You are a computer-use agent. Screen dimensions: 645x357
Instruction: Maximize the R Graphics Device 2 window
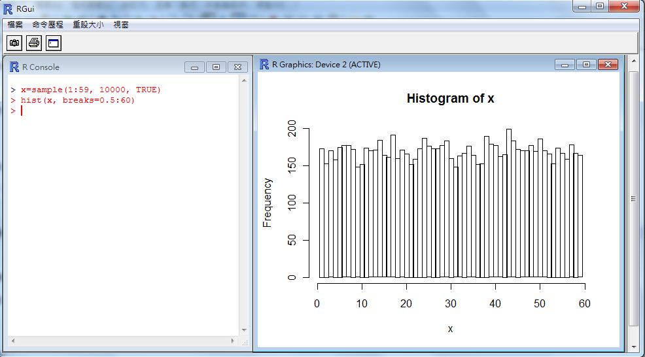pos(586,64)
